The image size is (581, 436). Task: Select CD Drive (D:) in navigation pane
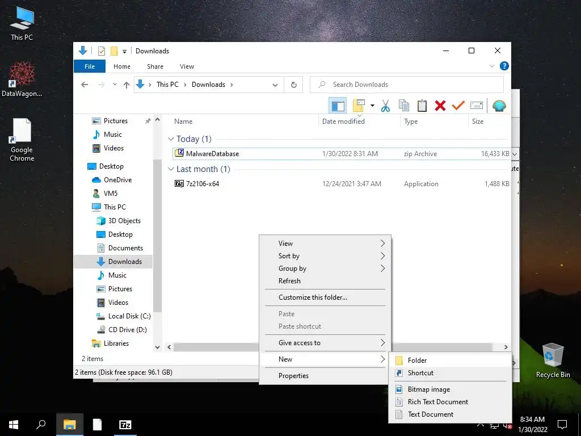(127, 330)
